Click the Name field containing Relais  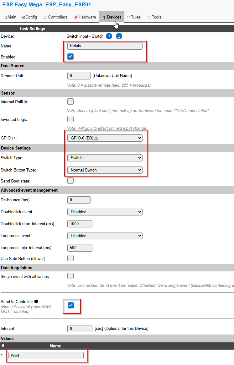105,46
